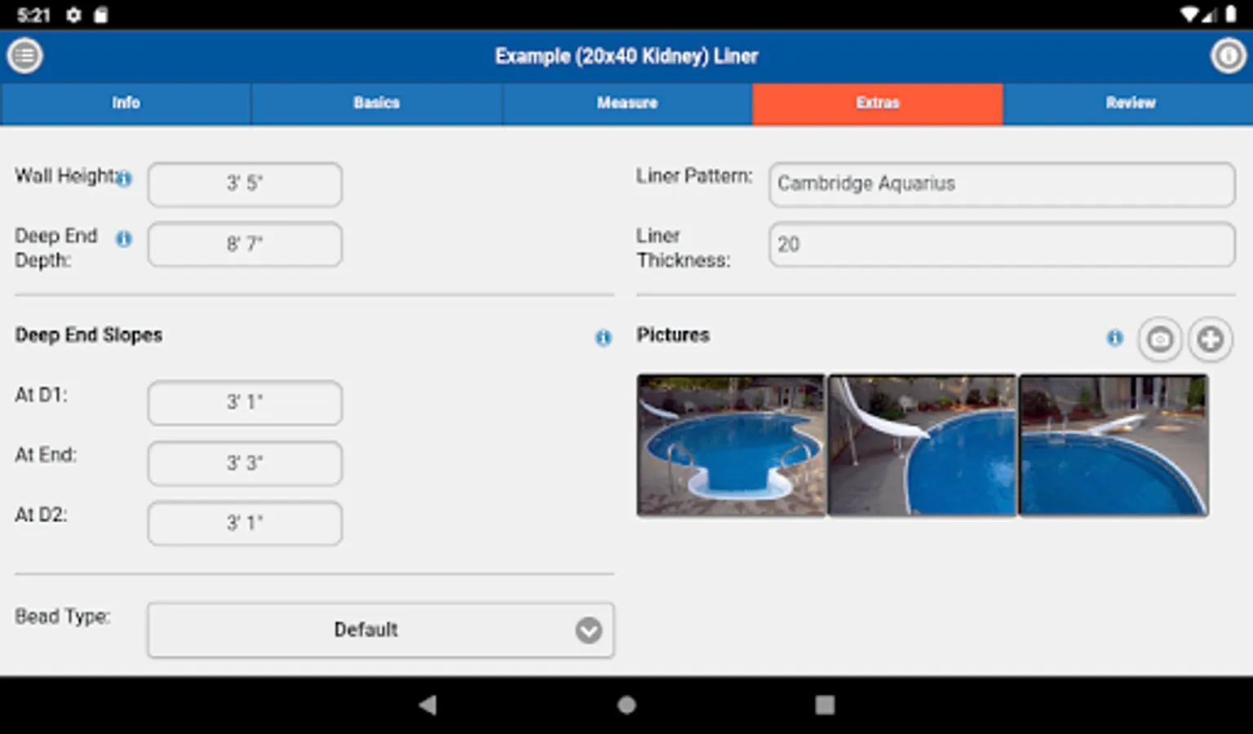The width and height of the screenshot is (1253, 734).
Task: Switch to the Basics tab
Action: 377,104
